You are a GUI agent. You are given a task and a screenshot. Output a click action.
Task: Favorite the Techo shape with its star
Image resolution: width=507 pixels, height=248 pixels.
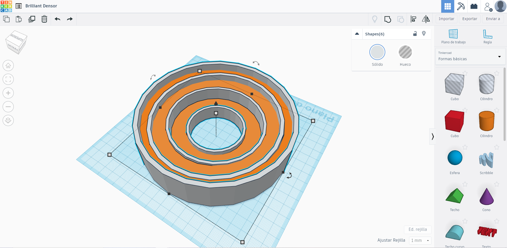[465, 184]
